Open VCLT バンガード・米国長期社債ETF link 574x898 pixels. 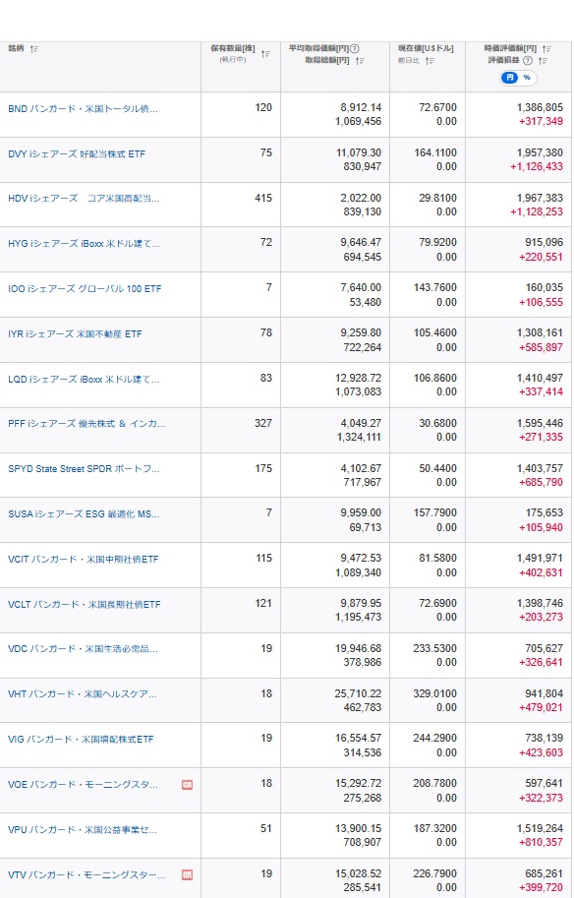85,604
